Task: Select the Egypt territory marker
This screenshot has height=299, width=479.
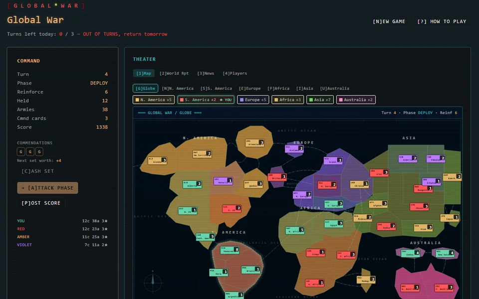Action: pyautogui.click(x=334, y=224)
